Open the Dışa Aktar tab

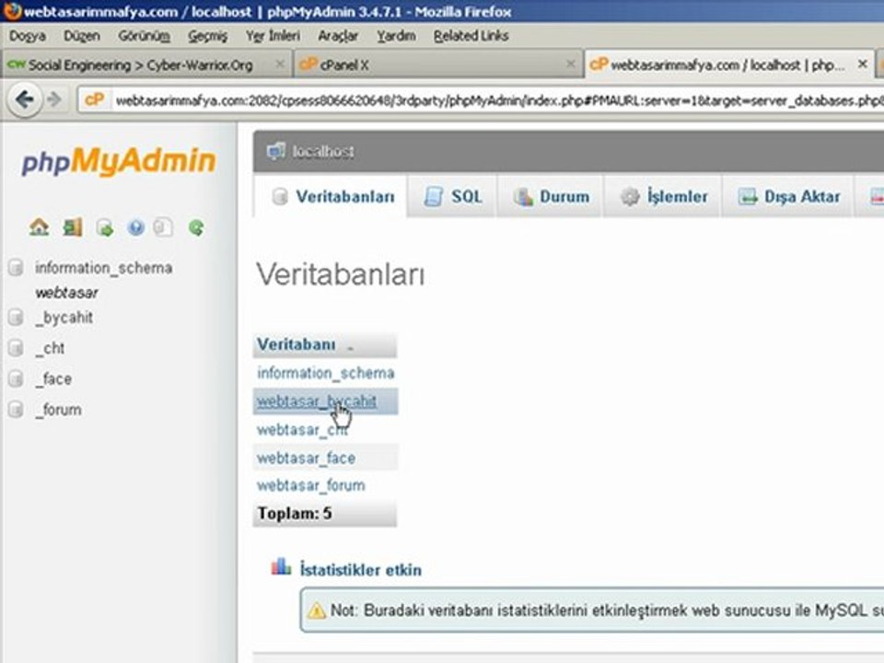coord(788,196)
